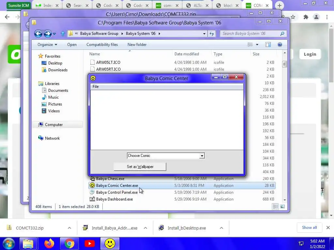
Task: Expand options for Install_Babya_Addr download
Action: pos(145,228)
